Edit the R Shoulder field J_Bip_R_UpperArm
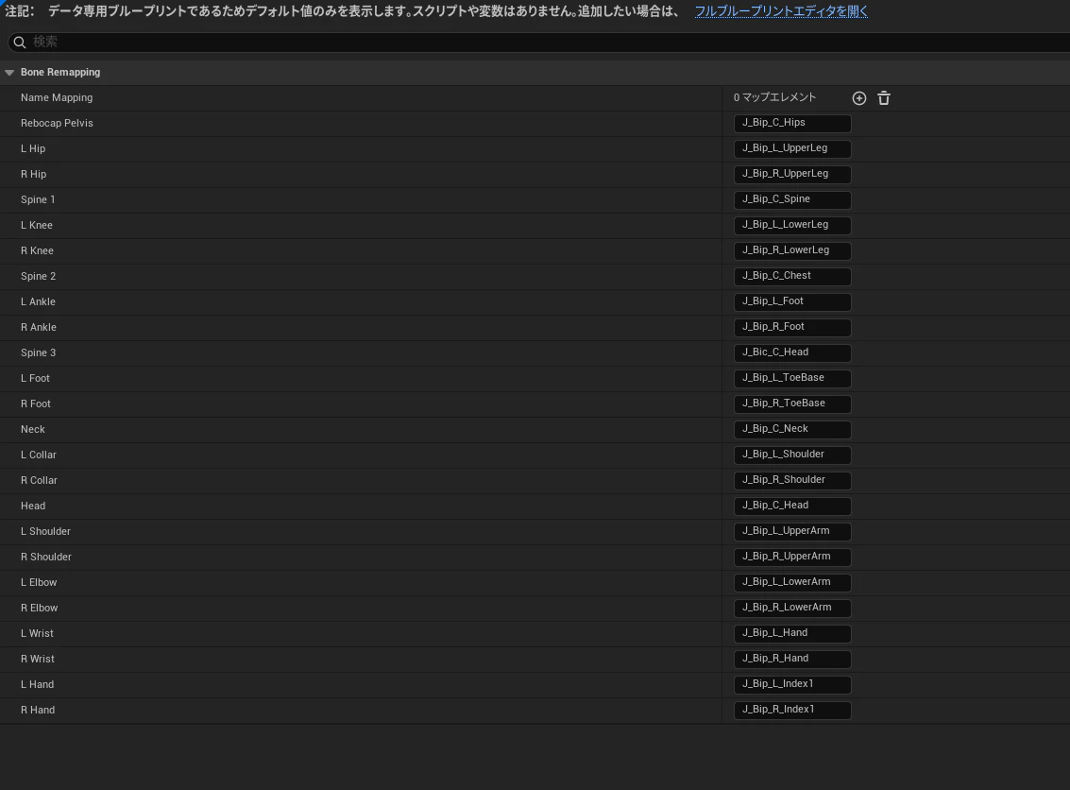The image size is (1070, 790). coord(792,557)
